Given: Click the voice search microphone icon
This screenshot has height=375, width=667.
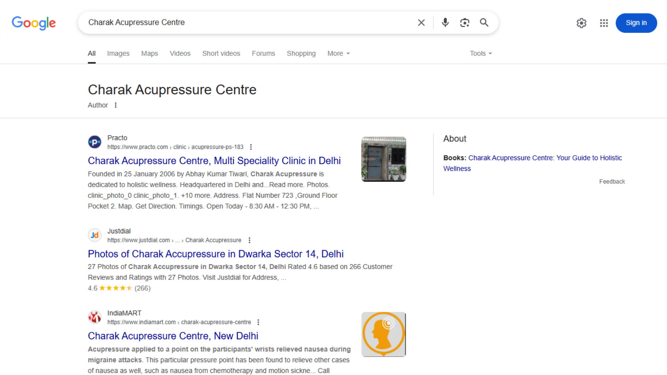Looking at the screenshot, I should [445, 23].
